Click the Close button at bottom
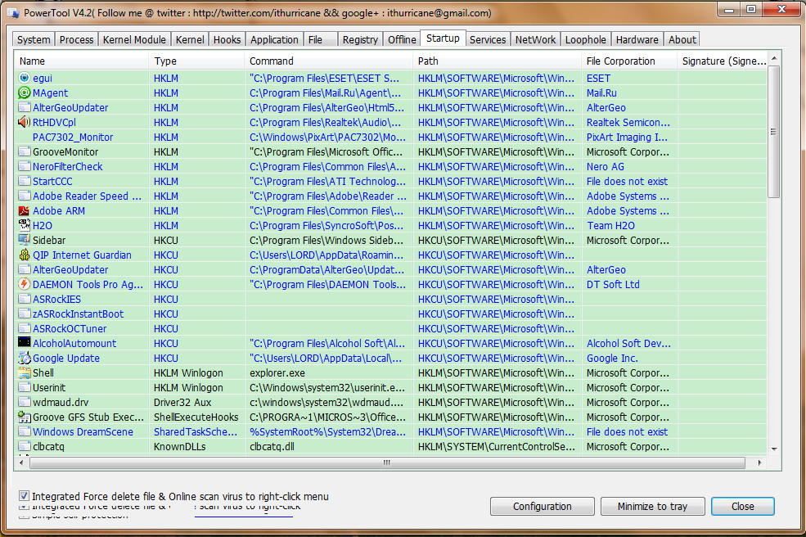The height and width of the screenshot is (537, 806). click(742, 506)
